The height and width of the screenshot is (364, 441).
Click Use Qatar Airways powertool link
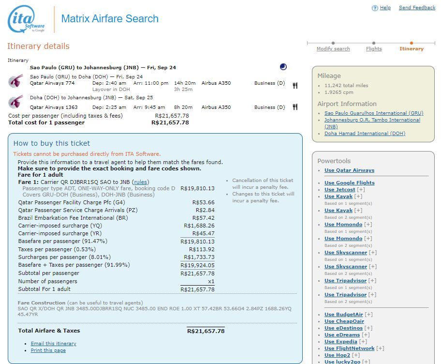click(349, 170)
